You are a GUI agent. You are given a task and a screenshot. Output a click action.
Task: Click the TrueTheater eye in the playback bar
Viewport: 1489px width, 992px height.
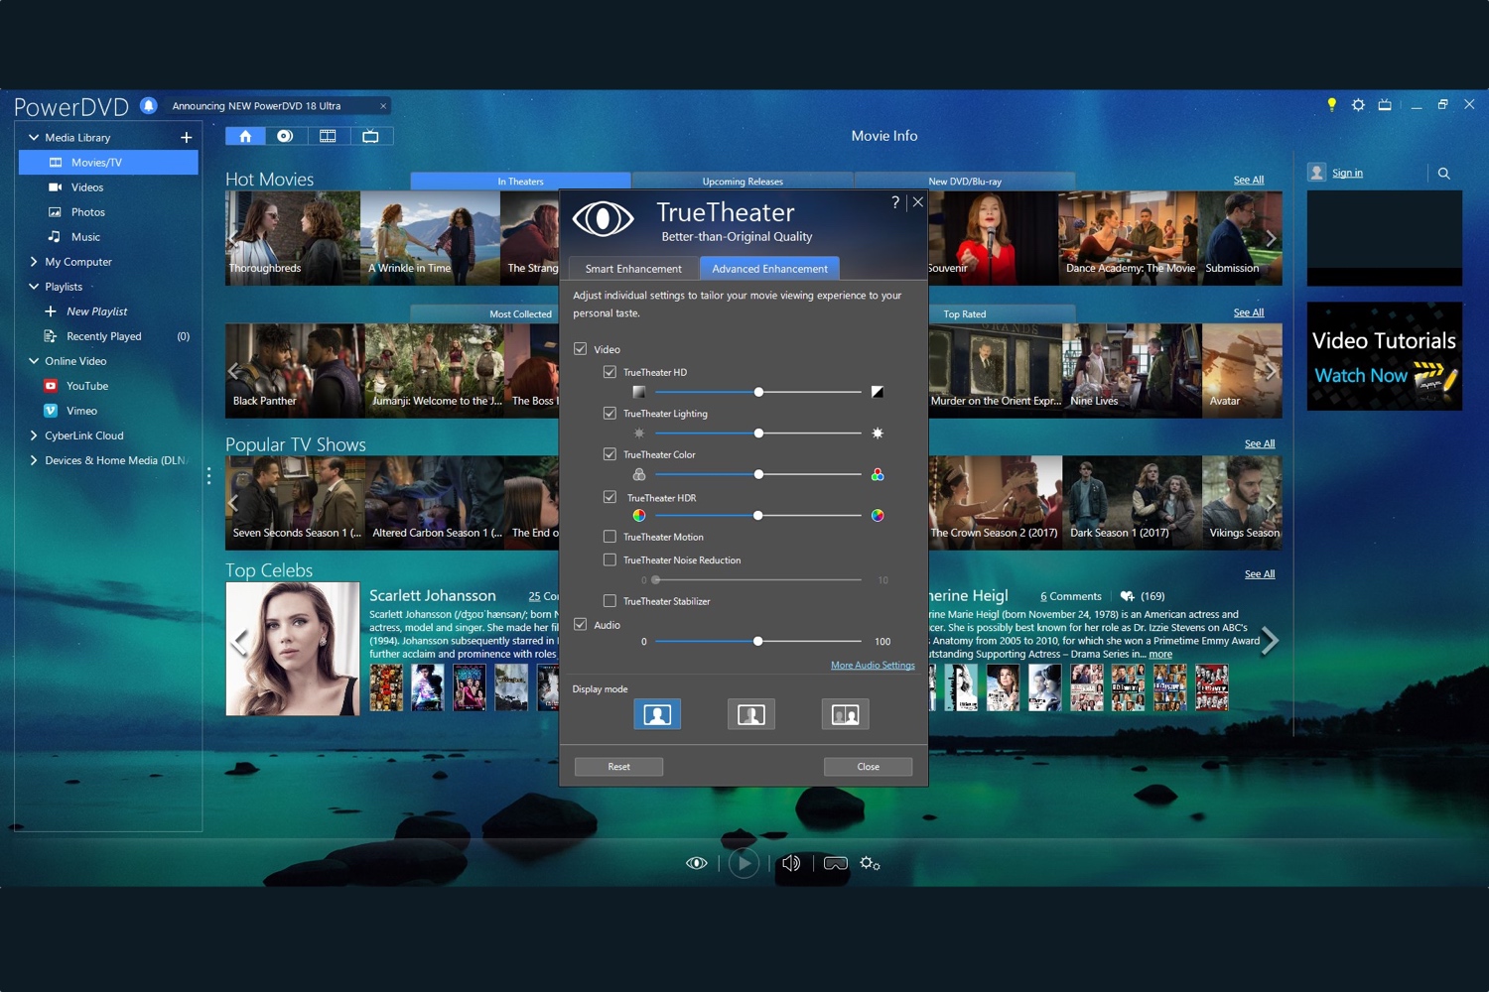pos(697,863)
